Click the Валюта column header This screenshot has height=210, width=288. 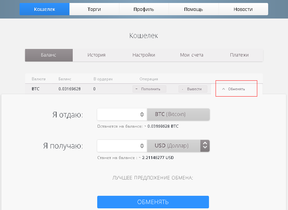[39, 79]
